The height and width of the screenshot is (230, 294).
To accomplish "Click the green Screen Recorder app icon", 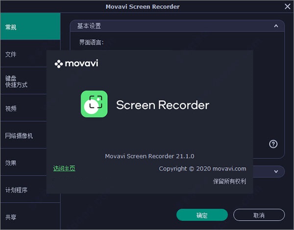I will (94, 104).
